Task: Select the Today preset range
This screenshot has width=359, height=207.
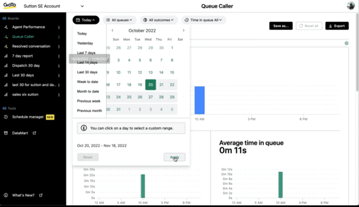Action: pyautogui.click(x=82, y=33)
